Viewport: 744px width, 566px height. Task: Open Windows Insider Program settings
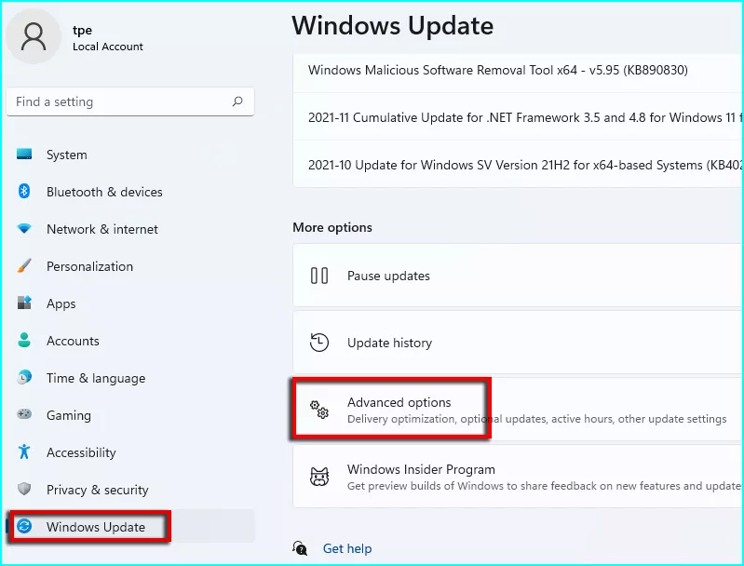[518, 477]
